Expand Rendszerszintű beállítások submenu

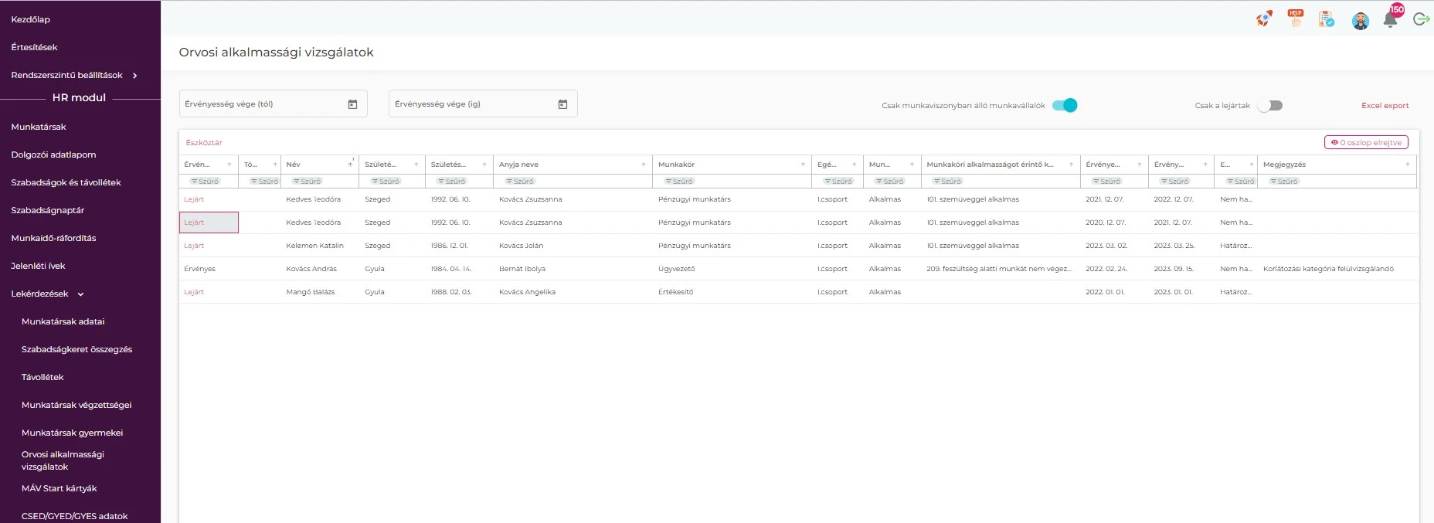coord(135,76)
